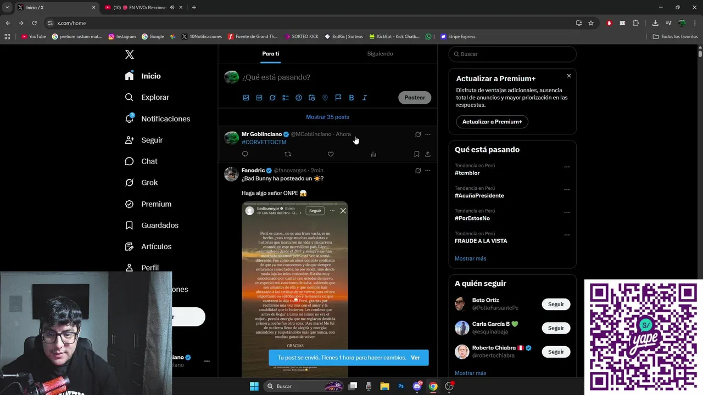The image size is (703, 395).
Task: Open more options for FRAUDE A LA VISTA trend
Action: (x=567, y=235)
